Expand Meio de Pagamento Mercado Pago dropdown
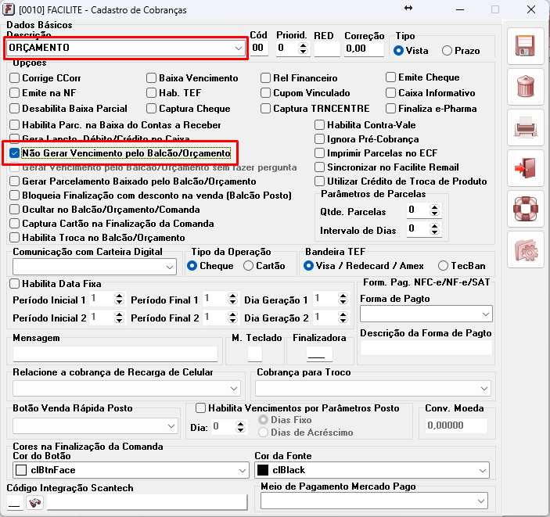This screenshot has width=550, height=517. pos(481,501)
